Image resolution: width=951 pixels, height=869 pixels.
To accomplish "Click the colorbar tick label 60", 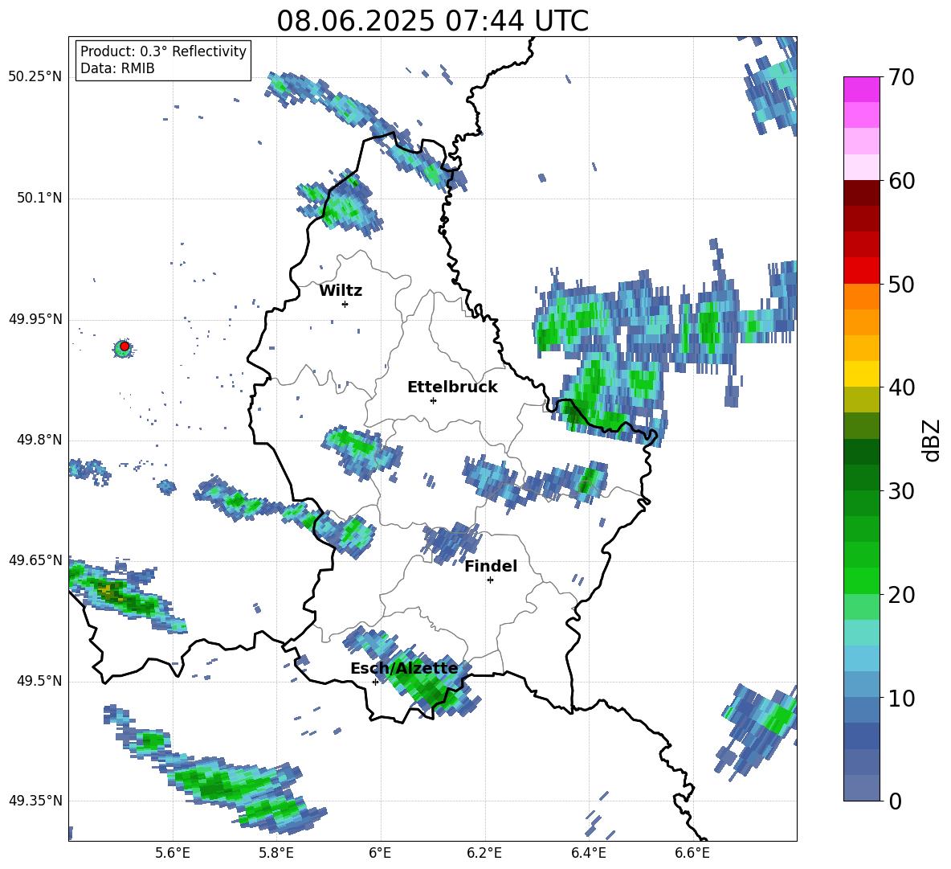I will pyautogui.click(x=900, y=181).
